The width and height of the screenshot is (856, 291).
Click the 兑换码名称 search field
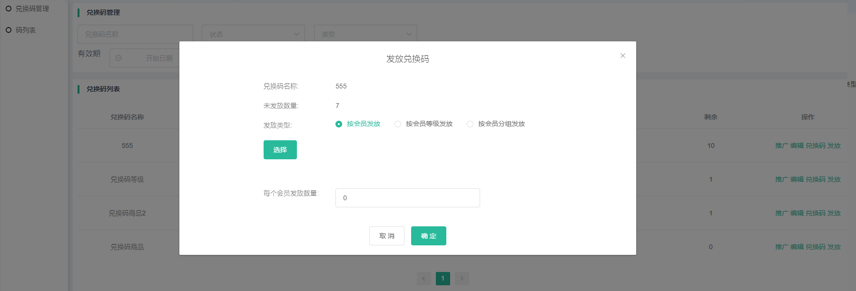click(x=135, y=34)
